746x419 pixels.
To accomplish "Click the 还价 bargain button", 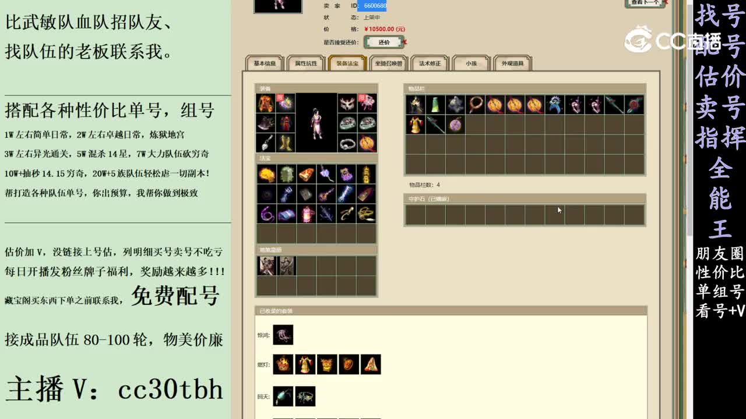I will (384, 42).
